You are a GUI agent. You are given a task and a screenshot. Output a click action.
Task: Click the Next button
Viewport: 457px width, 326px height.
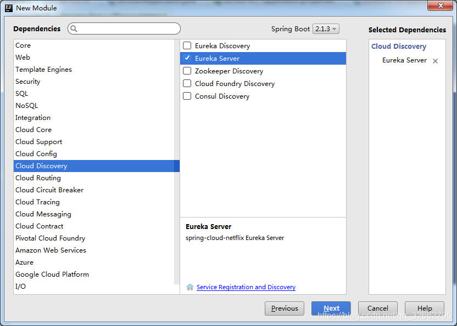tap(331, 308)
